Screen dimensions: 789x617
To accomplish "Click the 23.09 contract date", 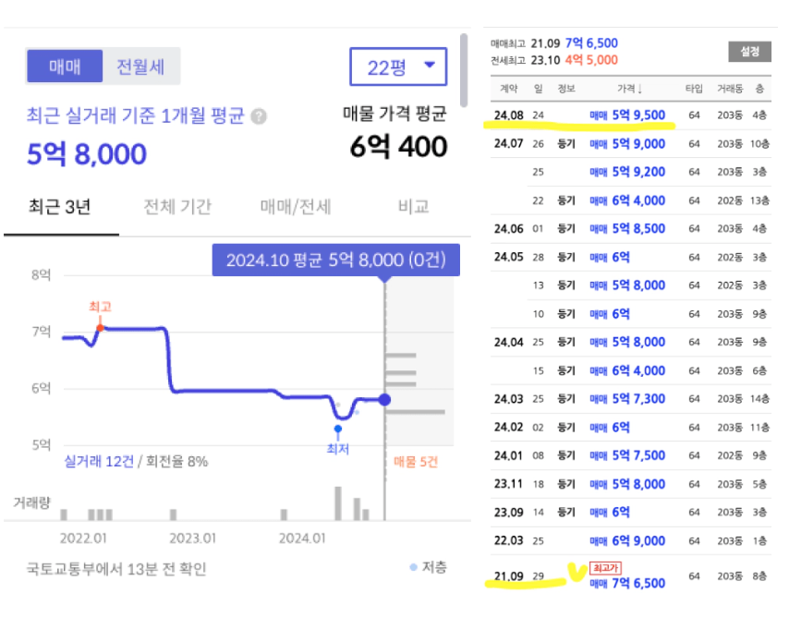I will point(509,513).
